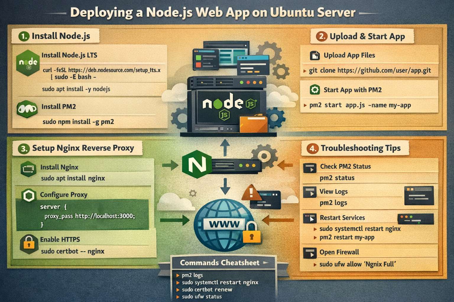Select the Node.js hexagon icon
Viewport: 454px width, 302px height.
28,62
